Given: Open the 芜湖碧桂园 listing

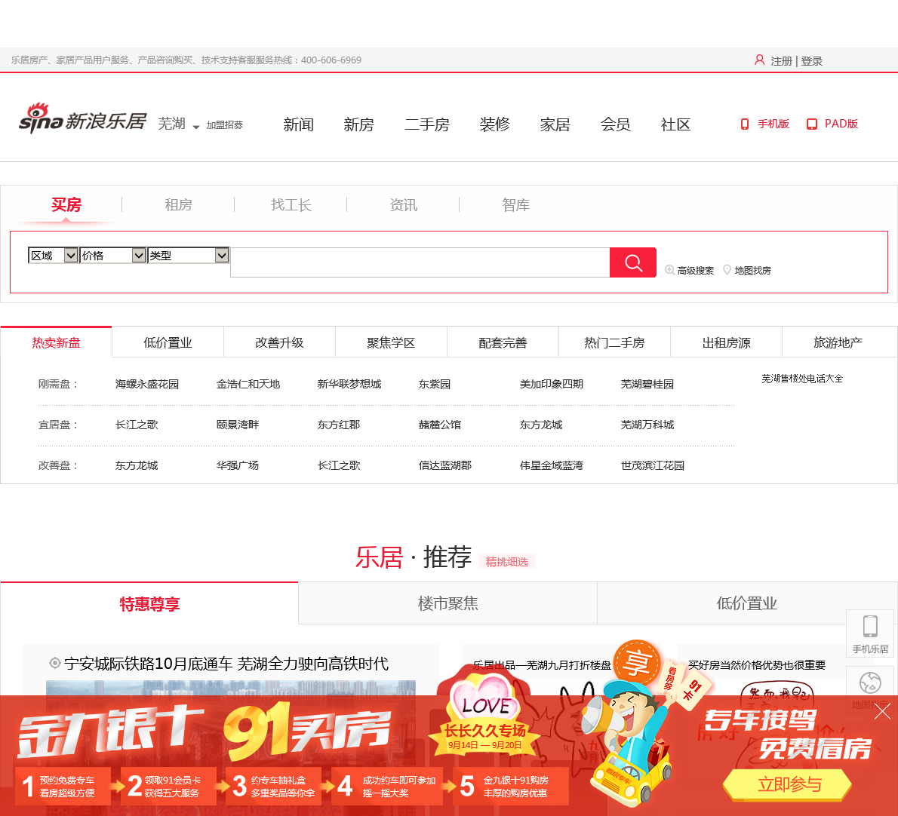Looking at the screenshot, I should 647,384.
